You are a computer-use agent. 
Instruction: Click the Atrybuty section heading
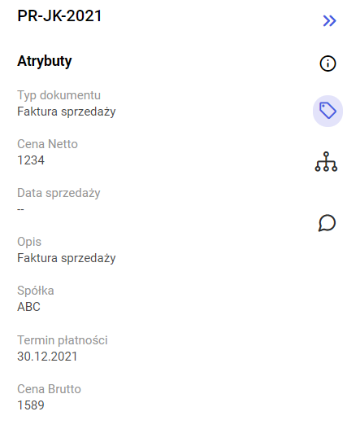click(45, 61)
